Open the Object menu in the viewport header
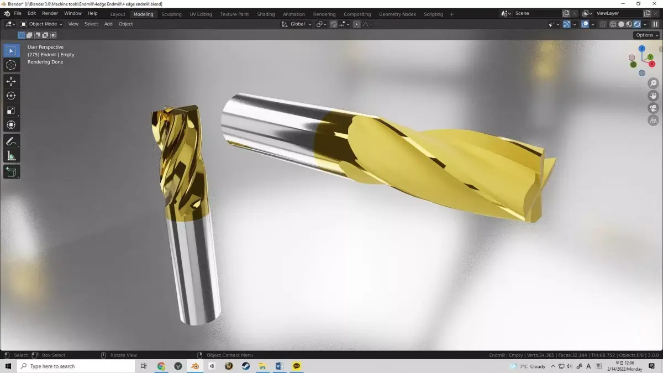The width and height of the screenshot is (663, 373). click(x=125, y=24)
